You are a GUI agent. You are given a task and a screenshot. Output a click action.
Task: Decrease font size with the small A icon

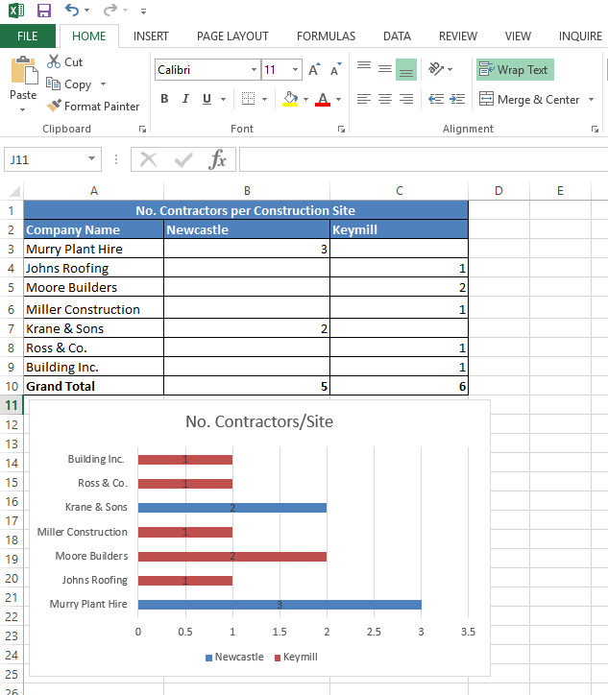336,69
